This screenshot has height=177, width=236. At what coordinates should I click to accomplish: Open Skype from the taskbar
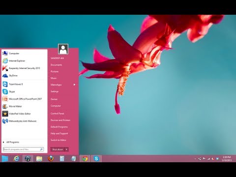[96, 159]
